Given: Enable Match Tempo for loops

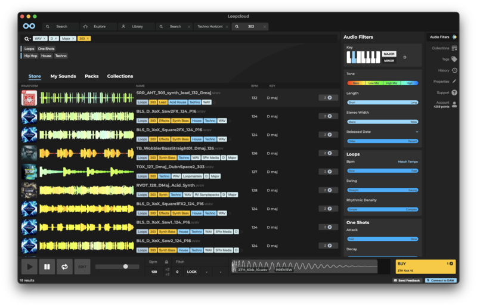Looking at the screenshot, I should [408, 162].
